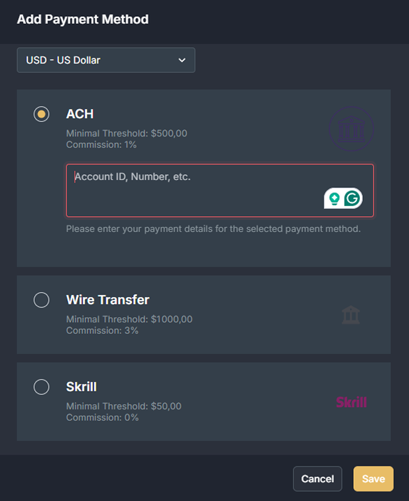Click the Skrill logo
This screenshot has width=409, height=501.
pyautogui.click(x=351, y=402)
